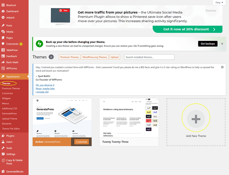
Task: Click the Pinterest ad preview image
Action: pyautogui.click(x=61, y=15)
